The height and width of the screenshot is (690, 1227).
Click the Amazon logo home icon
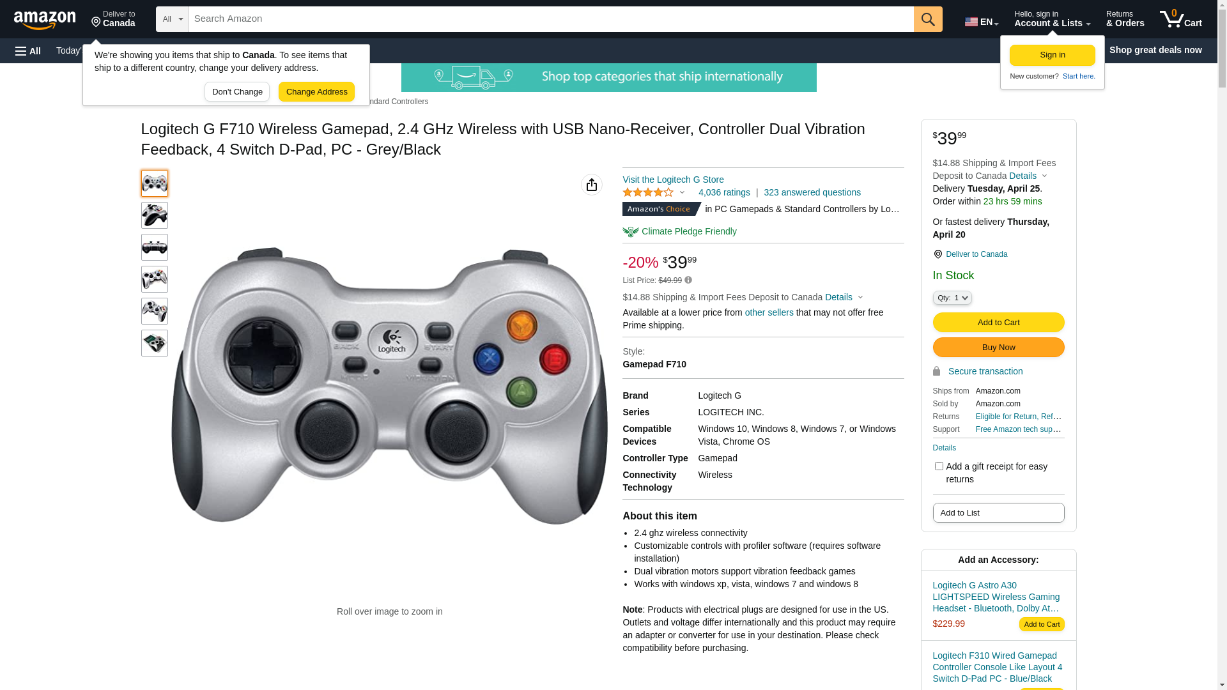pos(45,20)
